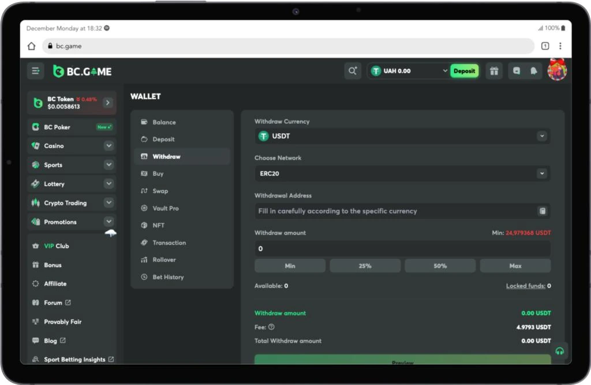This screenshot has width=591, height=385.
Task: Click the Tether coin icon in balance selector
Action: tap(376, 71)
